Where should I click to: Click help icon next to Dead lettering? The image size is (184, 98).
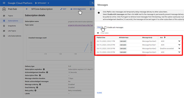pyautogui.click(x=37, y=87)
